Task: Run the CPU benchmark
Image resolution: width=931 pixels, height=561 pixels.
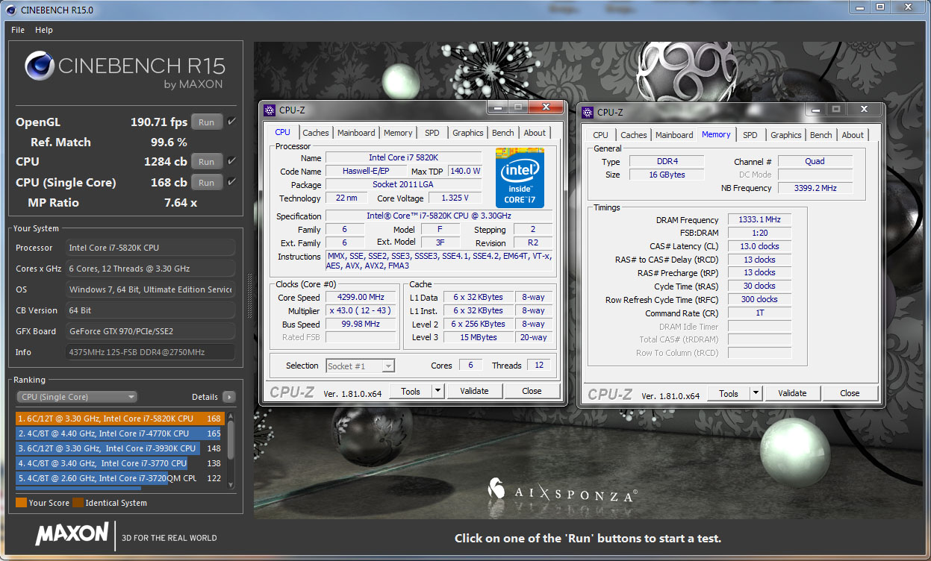Action: (207, 161)
